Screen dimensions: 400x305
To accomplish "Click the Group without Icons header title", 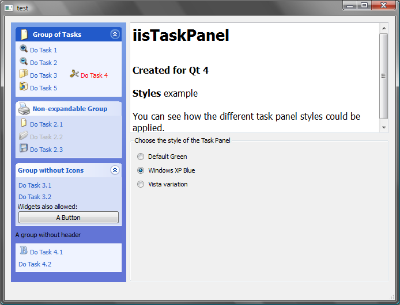I will point(51,170).
